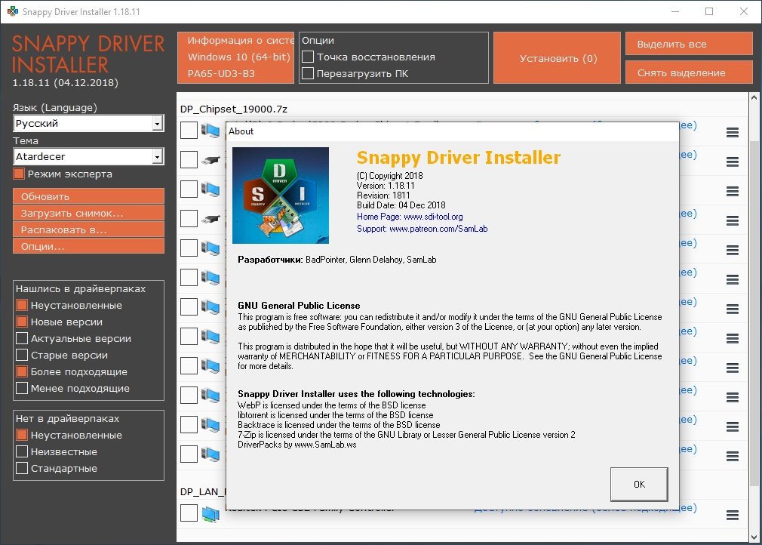The width and height of the screenshot is (762, 545).
Task: Toggle Неустановленные under Нет в драйверпаках
Action: click(22, 435)
